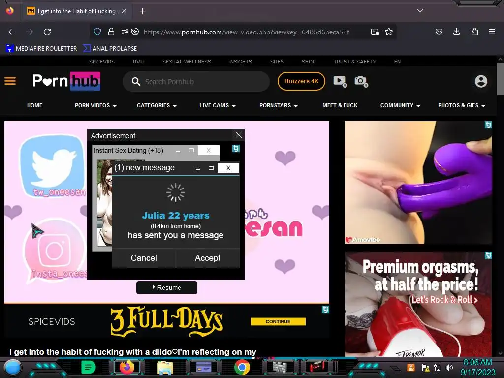Go back to the previous page
The width and height of the screenshot is (504, 378).
coord(12,32)
